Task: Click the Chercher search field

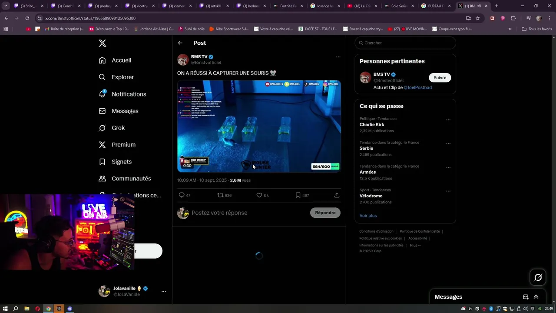Action: [x=405, y=43]
